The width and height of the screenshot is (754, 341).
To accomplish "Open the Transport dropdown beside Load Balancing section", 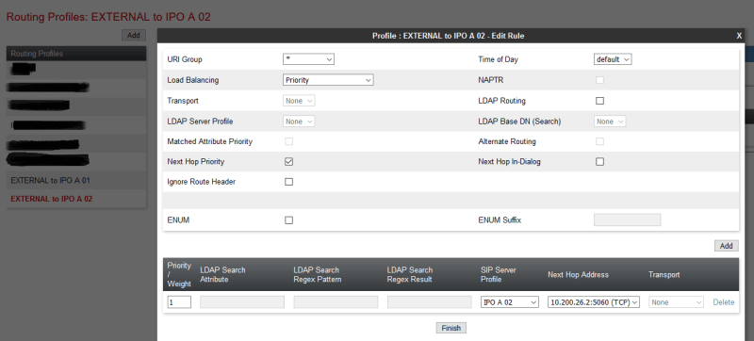I will (x=299, y=101).
